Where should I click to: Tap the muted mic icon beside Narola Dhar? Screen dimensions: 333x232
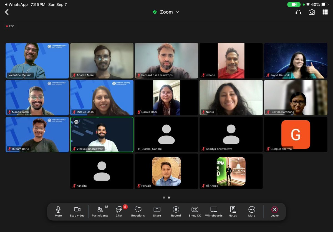pyautogui.click(x=139, y=112)
